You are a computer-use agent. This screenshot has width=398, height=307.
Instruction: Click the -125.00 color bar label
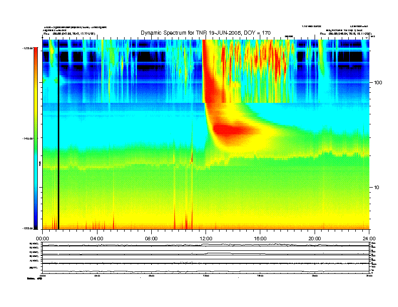pos(28,48)
